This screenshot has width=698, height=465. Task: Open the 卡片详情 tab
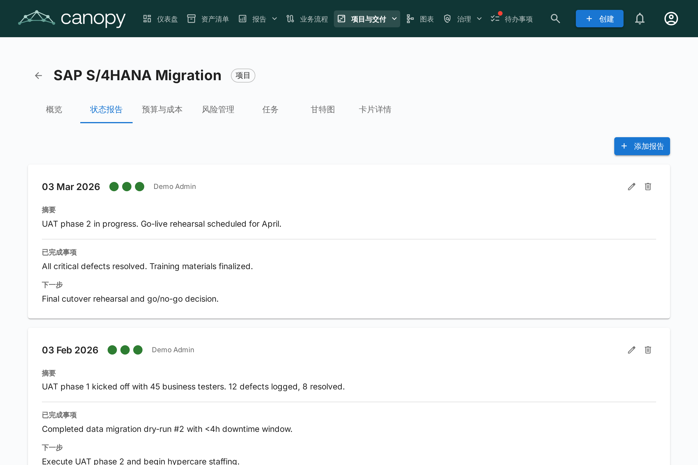pos(375,110)
